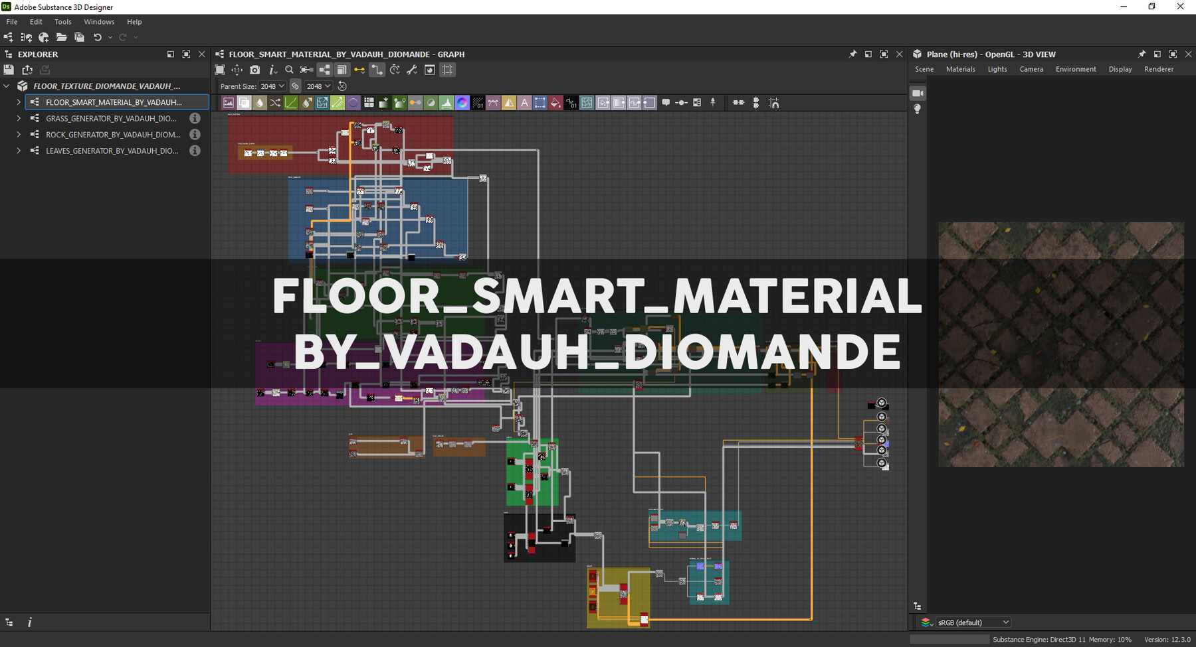Click the info button next to ROCK_GENERATOR
Screen dimensions: 1196x647
[x=195, y=134]
